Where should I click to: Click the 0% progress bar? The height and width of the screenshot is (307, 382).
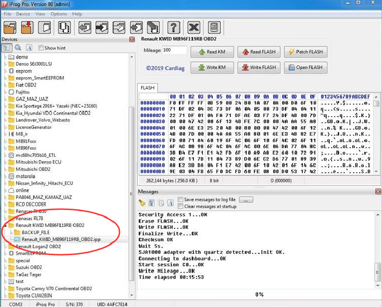click(x=259, y=295)
